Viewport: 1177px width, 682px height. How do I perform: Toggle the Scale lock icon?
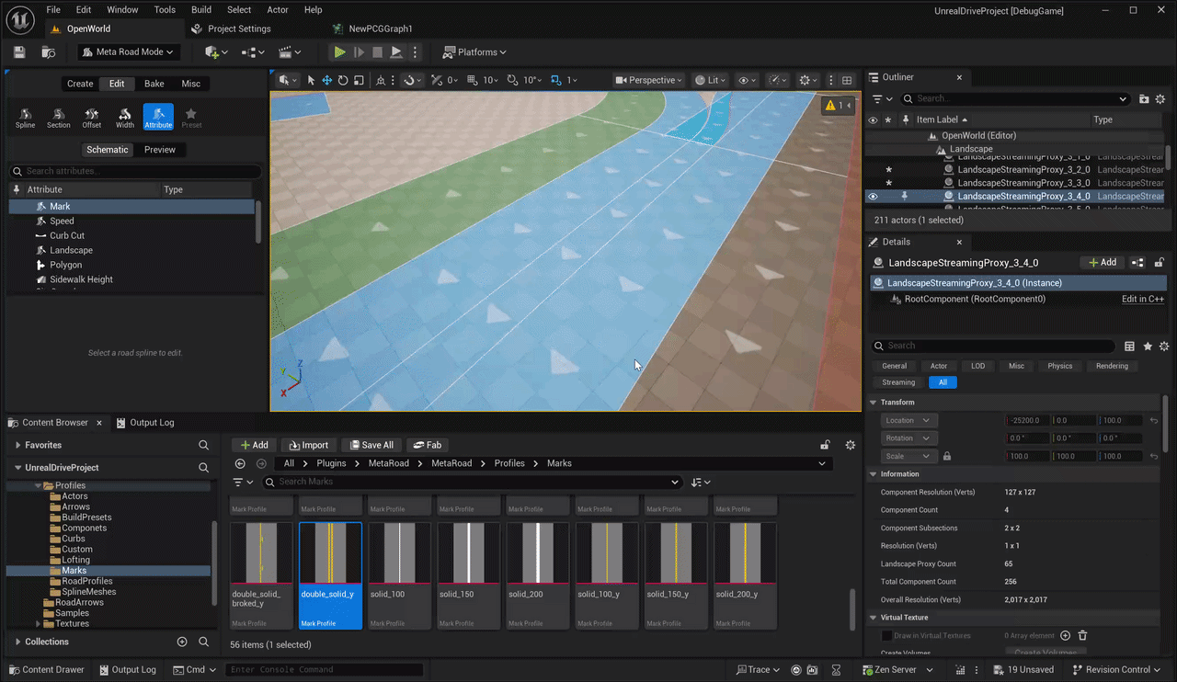pos(947,456)
